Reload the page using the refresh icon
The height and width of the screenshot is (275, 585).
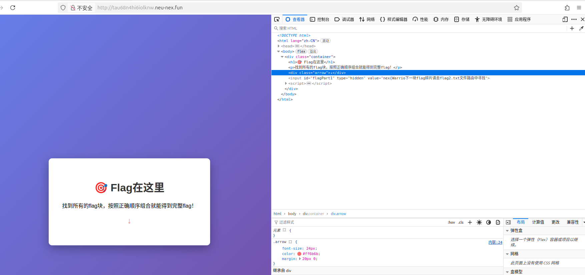coord(13,8)
